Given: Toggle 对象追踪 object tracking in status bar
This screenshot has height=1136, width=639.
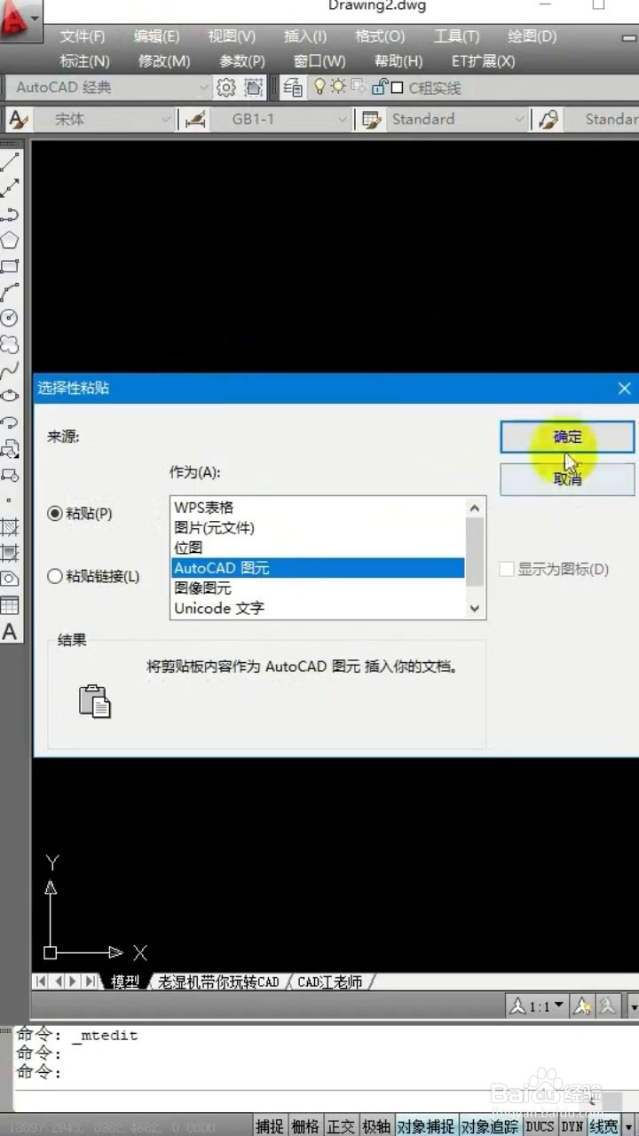Looking at the screenshot, I should [x=490, y=1125].
